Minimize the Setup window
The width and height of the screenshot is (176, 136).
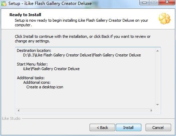(x=145, y=2)
